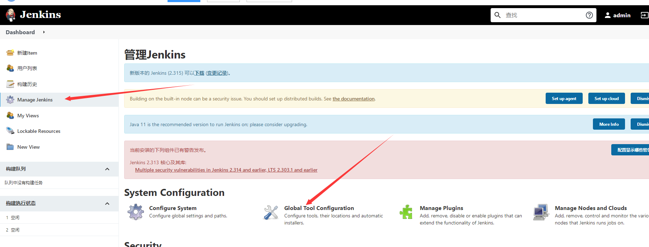Dismiss the built-in node security warning
649x247 pixels.
640,99
